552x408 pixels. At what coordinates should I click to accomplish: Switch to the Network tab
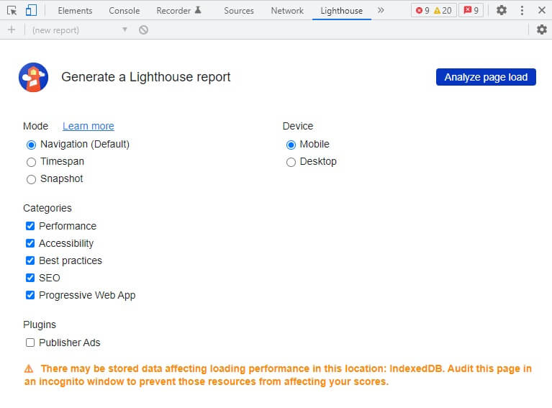click(x=287, y=11)
